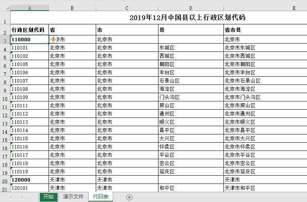The width and height of the screenshot is (307, 202).
Task: Click cell 北京市门头沟区
Action: click(x=265, y=97)
